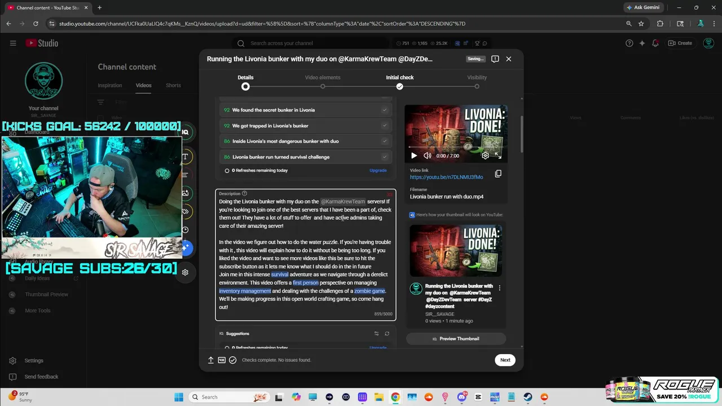
Task: Open Settings in left sidebar
Action: coord(34,360)
